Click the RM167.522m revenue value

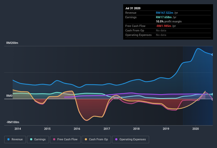pyautogui.click(x=165, y=13)
